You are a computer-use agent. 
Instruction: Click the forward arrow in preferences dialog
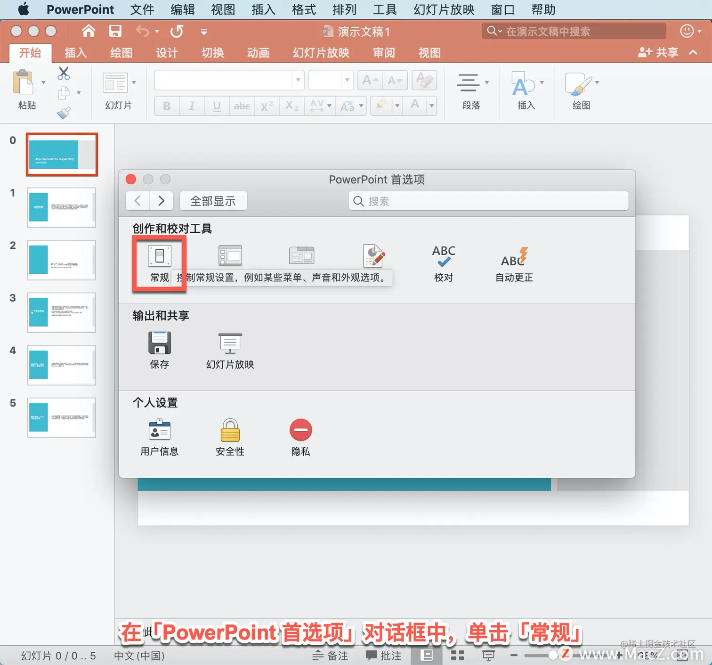pyautogui.click(x=161, y=201)
